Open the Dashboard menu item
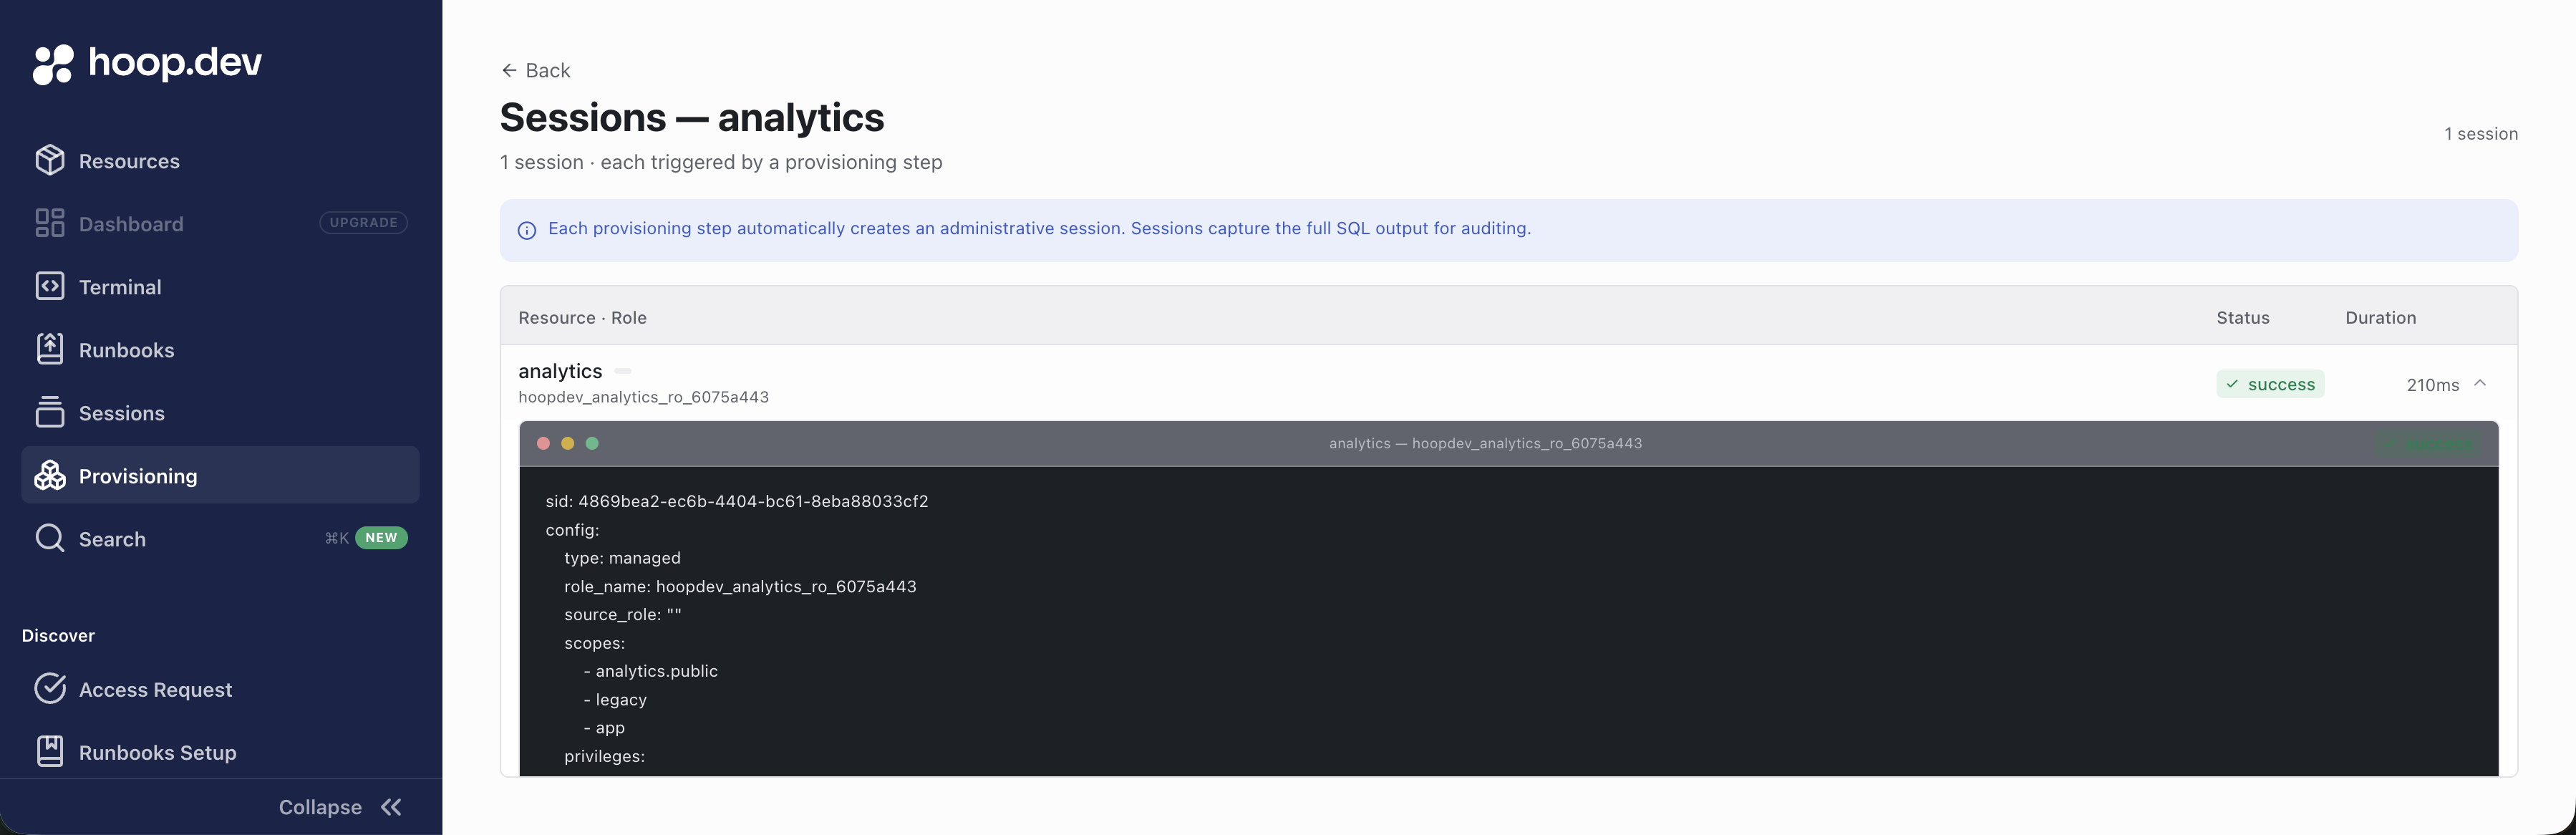2576x835 pixels. point(220,223)
